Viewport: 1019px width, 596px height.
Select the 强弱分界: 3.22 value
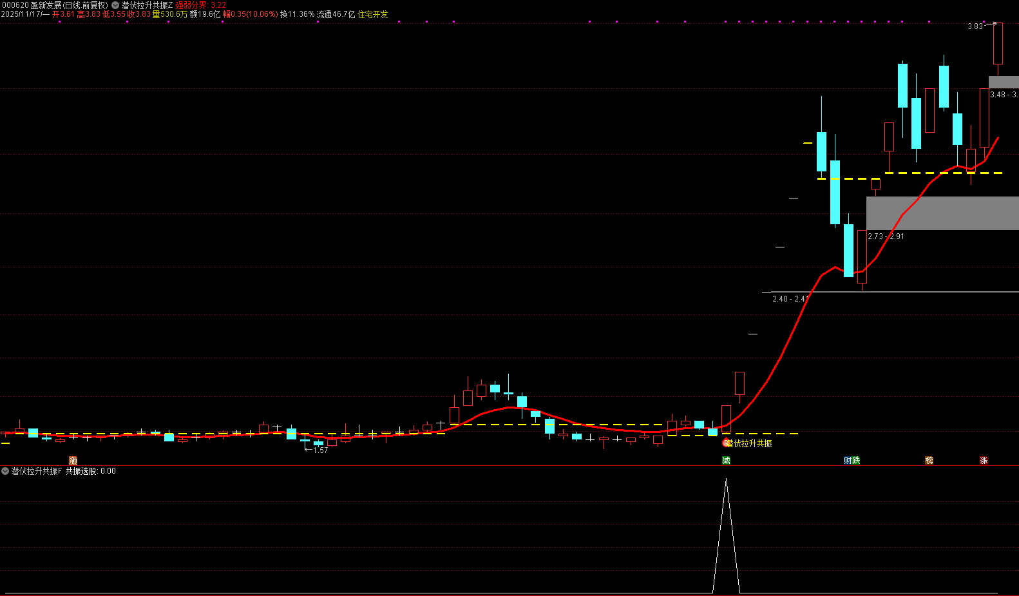(x=201, y=5)
